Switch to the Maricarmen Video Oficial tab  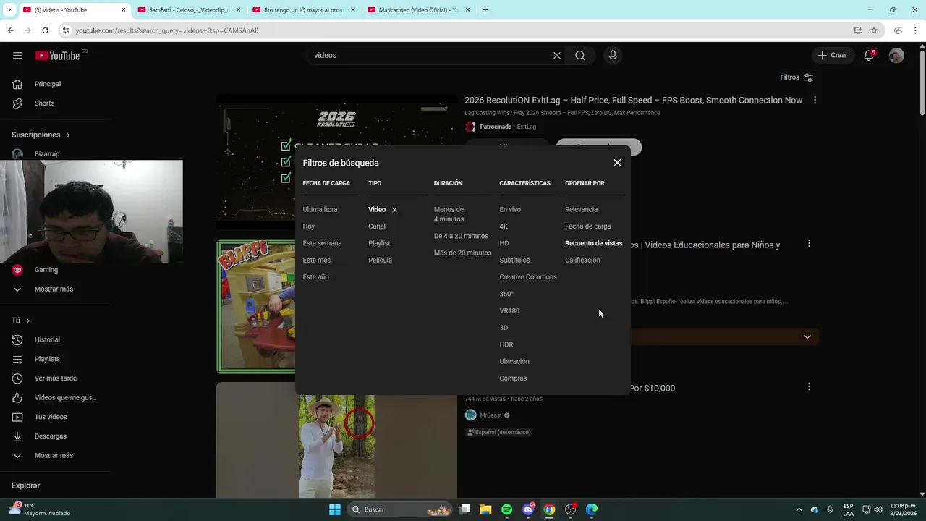coord(418,10)
